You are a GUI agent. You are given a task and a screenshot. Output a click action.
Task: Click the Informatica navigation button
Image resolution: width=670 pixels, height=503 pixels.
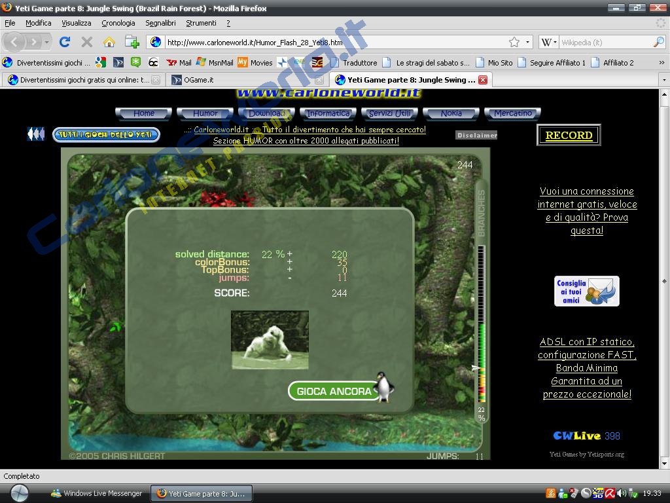[x=328, y=113]
